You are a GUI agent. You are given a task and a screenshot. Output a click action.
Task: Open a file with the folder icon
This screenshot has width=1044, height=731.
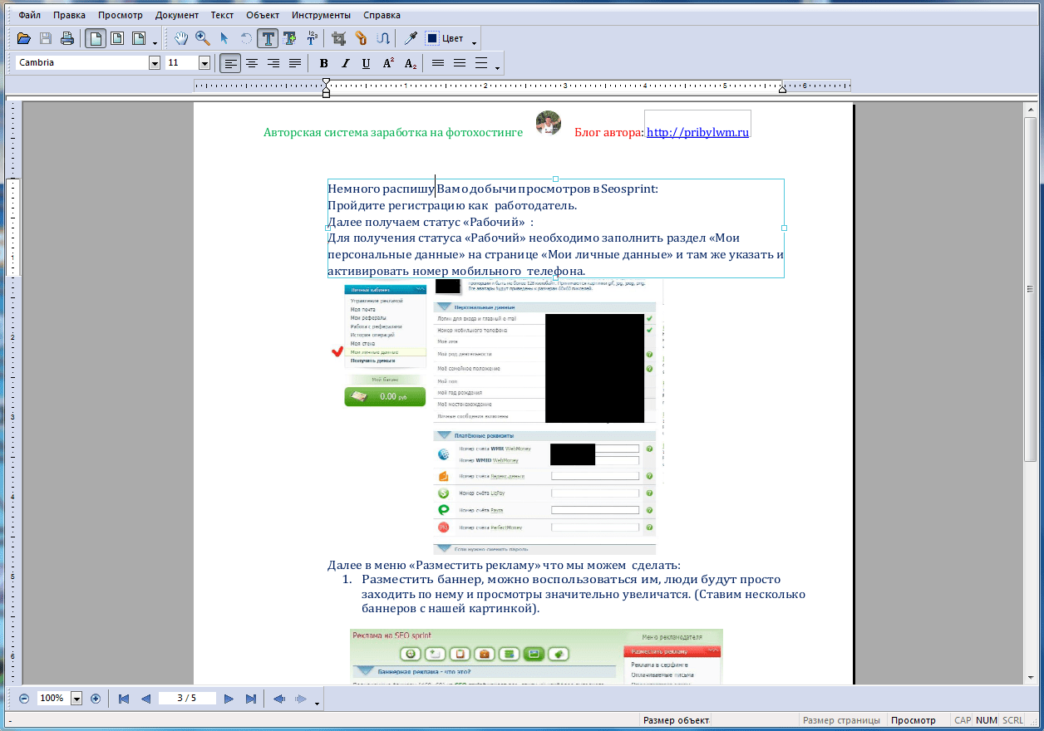coord(24,38)
